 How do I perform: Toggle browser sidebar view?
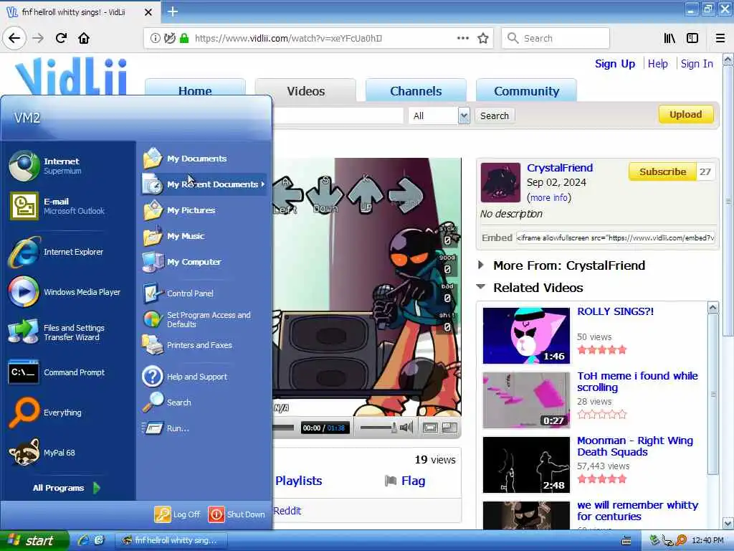point(692,38)
